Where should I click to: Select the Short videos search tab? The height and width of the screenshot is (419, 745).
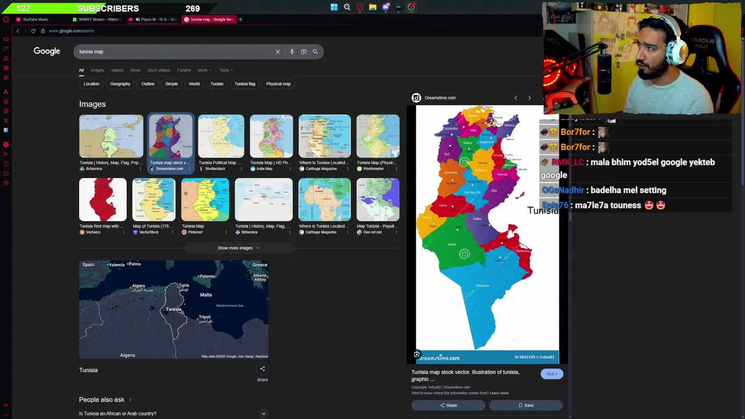pyautogui.click(x=159, y=70)
